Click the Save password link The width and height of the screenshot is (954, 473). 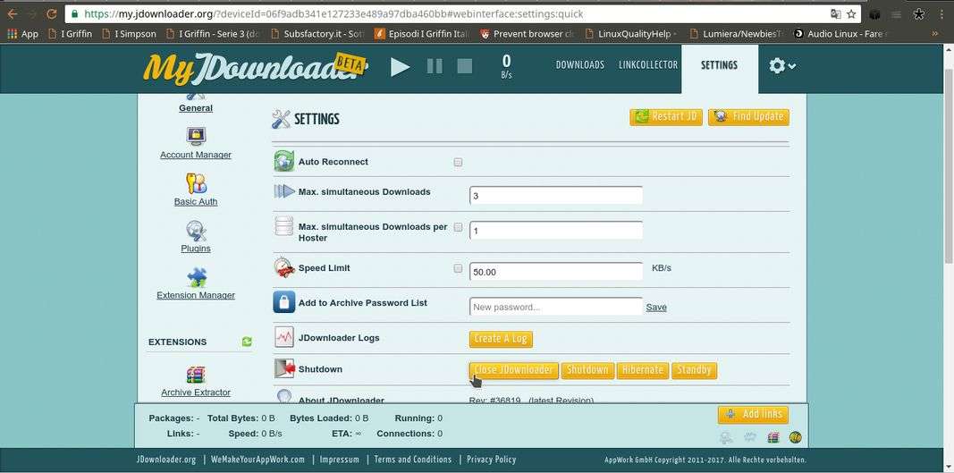pos(656,308)
